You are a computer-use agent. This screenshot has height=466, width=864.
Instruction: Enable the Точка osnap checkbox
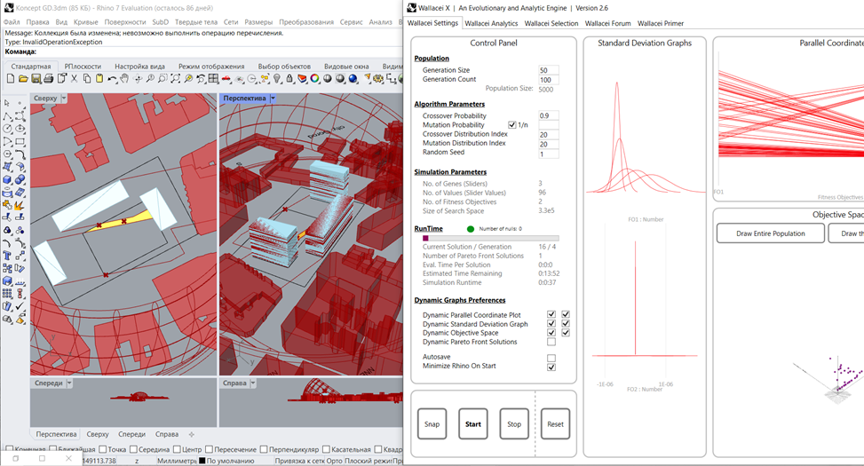click(x=102, y=449)
